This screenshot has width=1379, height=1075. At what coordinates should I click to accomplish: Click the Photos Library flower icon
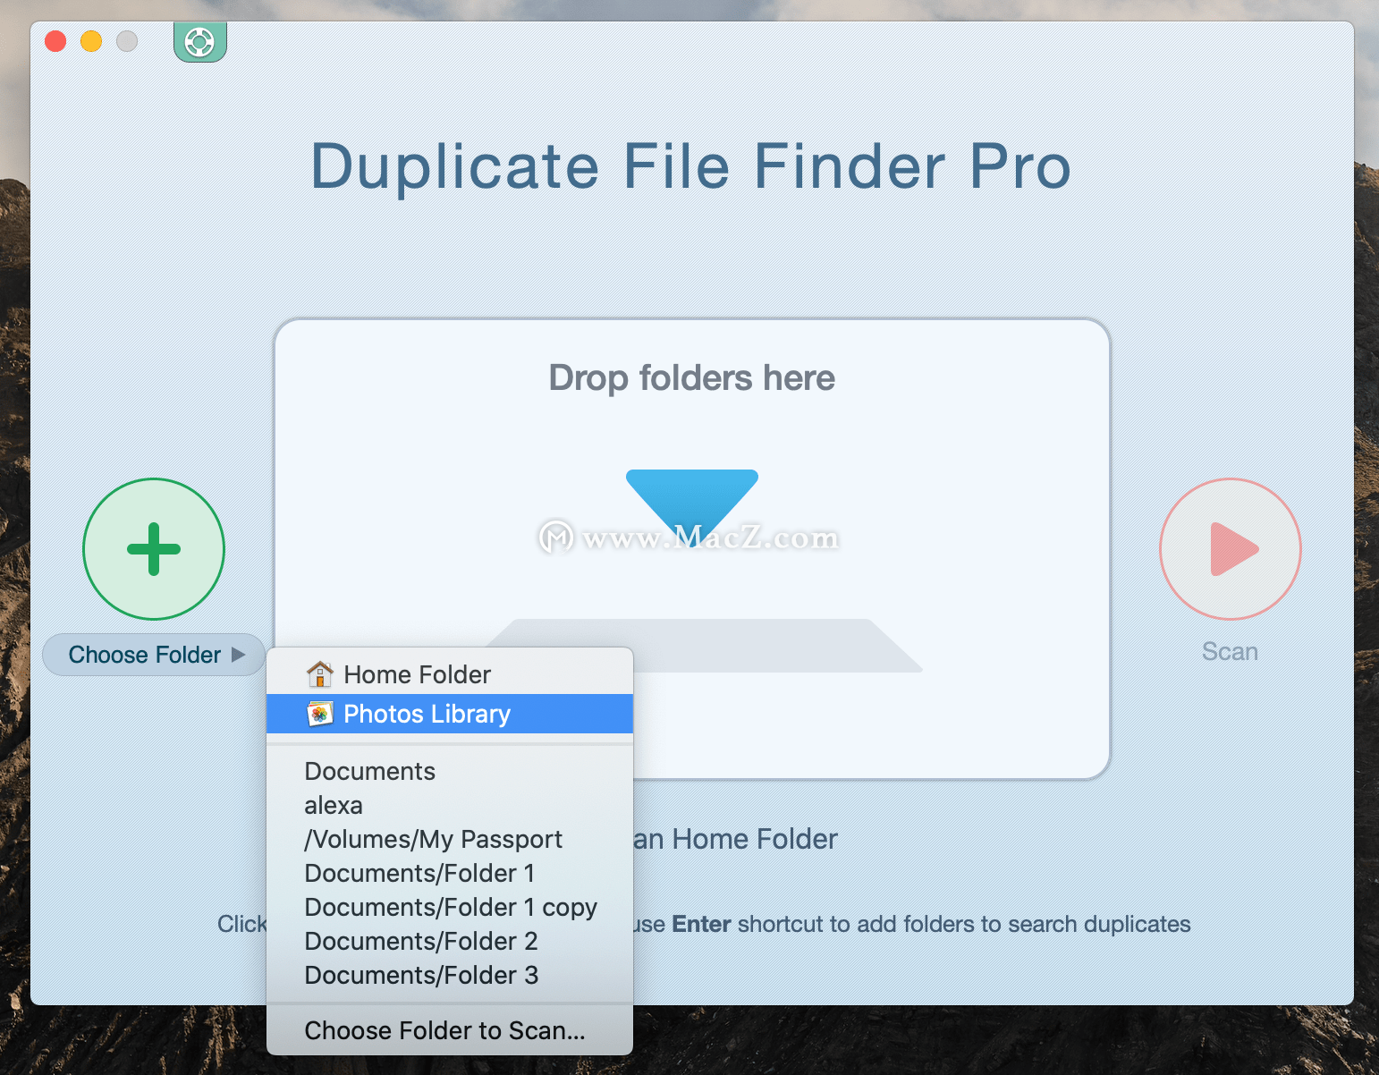(x=319, y=714)
